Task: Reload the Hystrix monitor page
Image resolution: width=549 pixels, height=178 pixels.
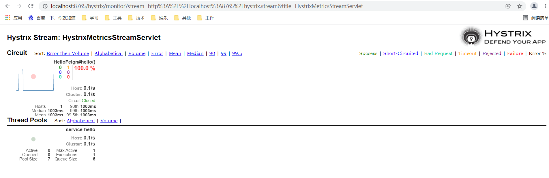Action: 31,6
